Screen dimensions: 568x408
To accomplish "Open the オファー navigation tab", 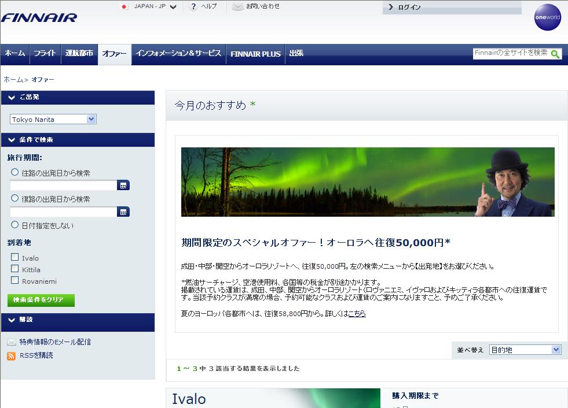I will [115, 54].
